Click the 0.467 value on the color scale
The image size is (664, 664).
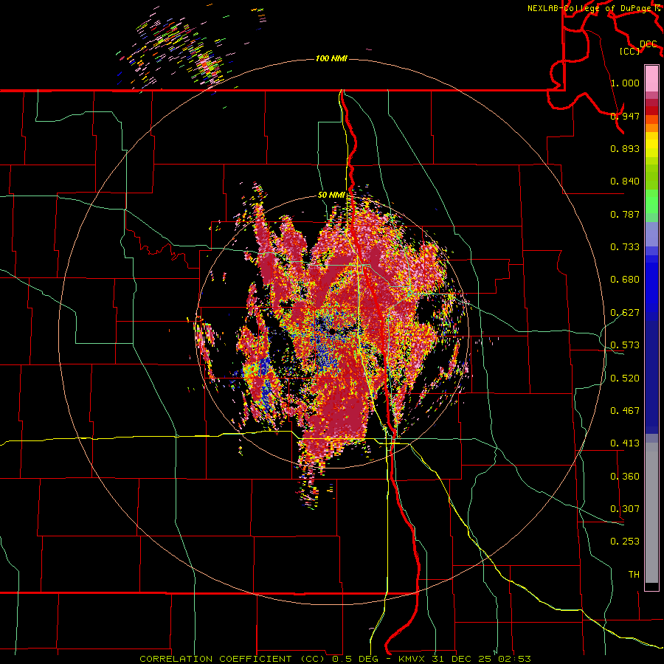coord(625,411)
